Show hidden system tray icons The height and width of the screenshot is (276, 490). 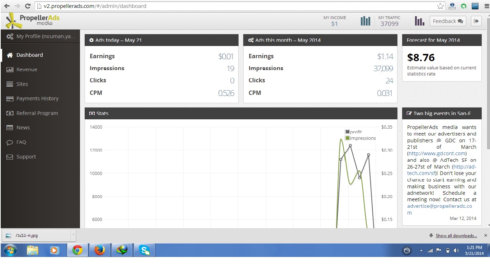tap(421, 250)
